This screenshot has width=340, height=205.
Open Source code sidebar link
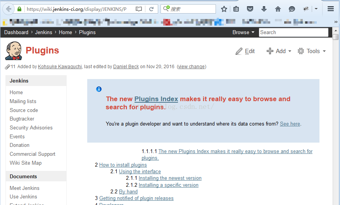coord(24,110)
